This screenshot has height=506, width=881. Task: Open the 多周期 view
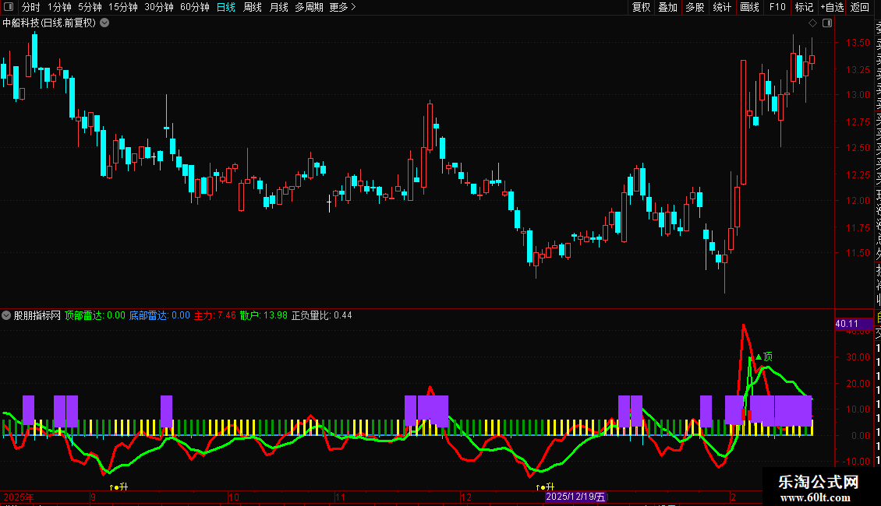pyautogui.click(x=309, y=7)
